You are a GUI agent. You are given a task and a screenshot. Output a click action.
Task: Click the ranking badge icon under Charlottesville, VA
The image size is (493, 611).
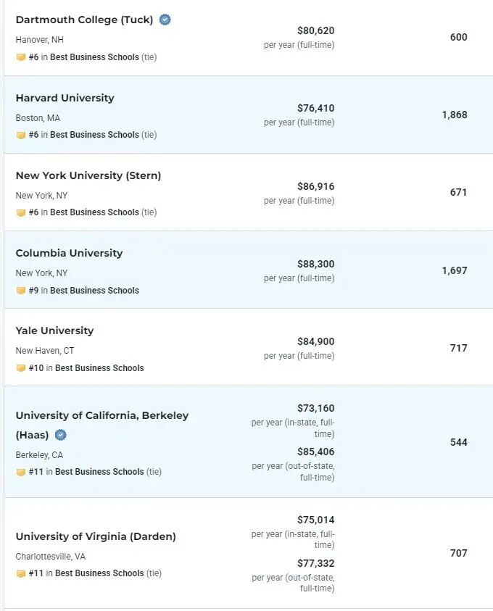(x=20, y=573)
